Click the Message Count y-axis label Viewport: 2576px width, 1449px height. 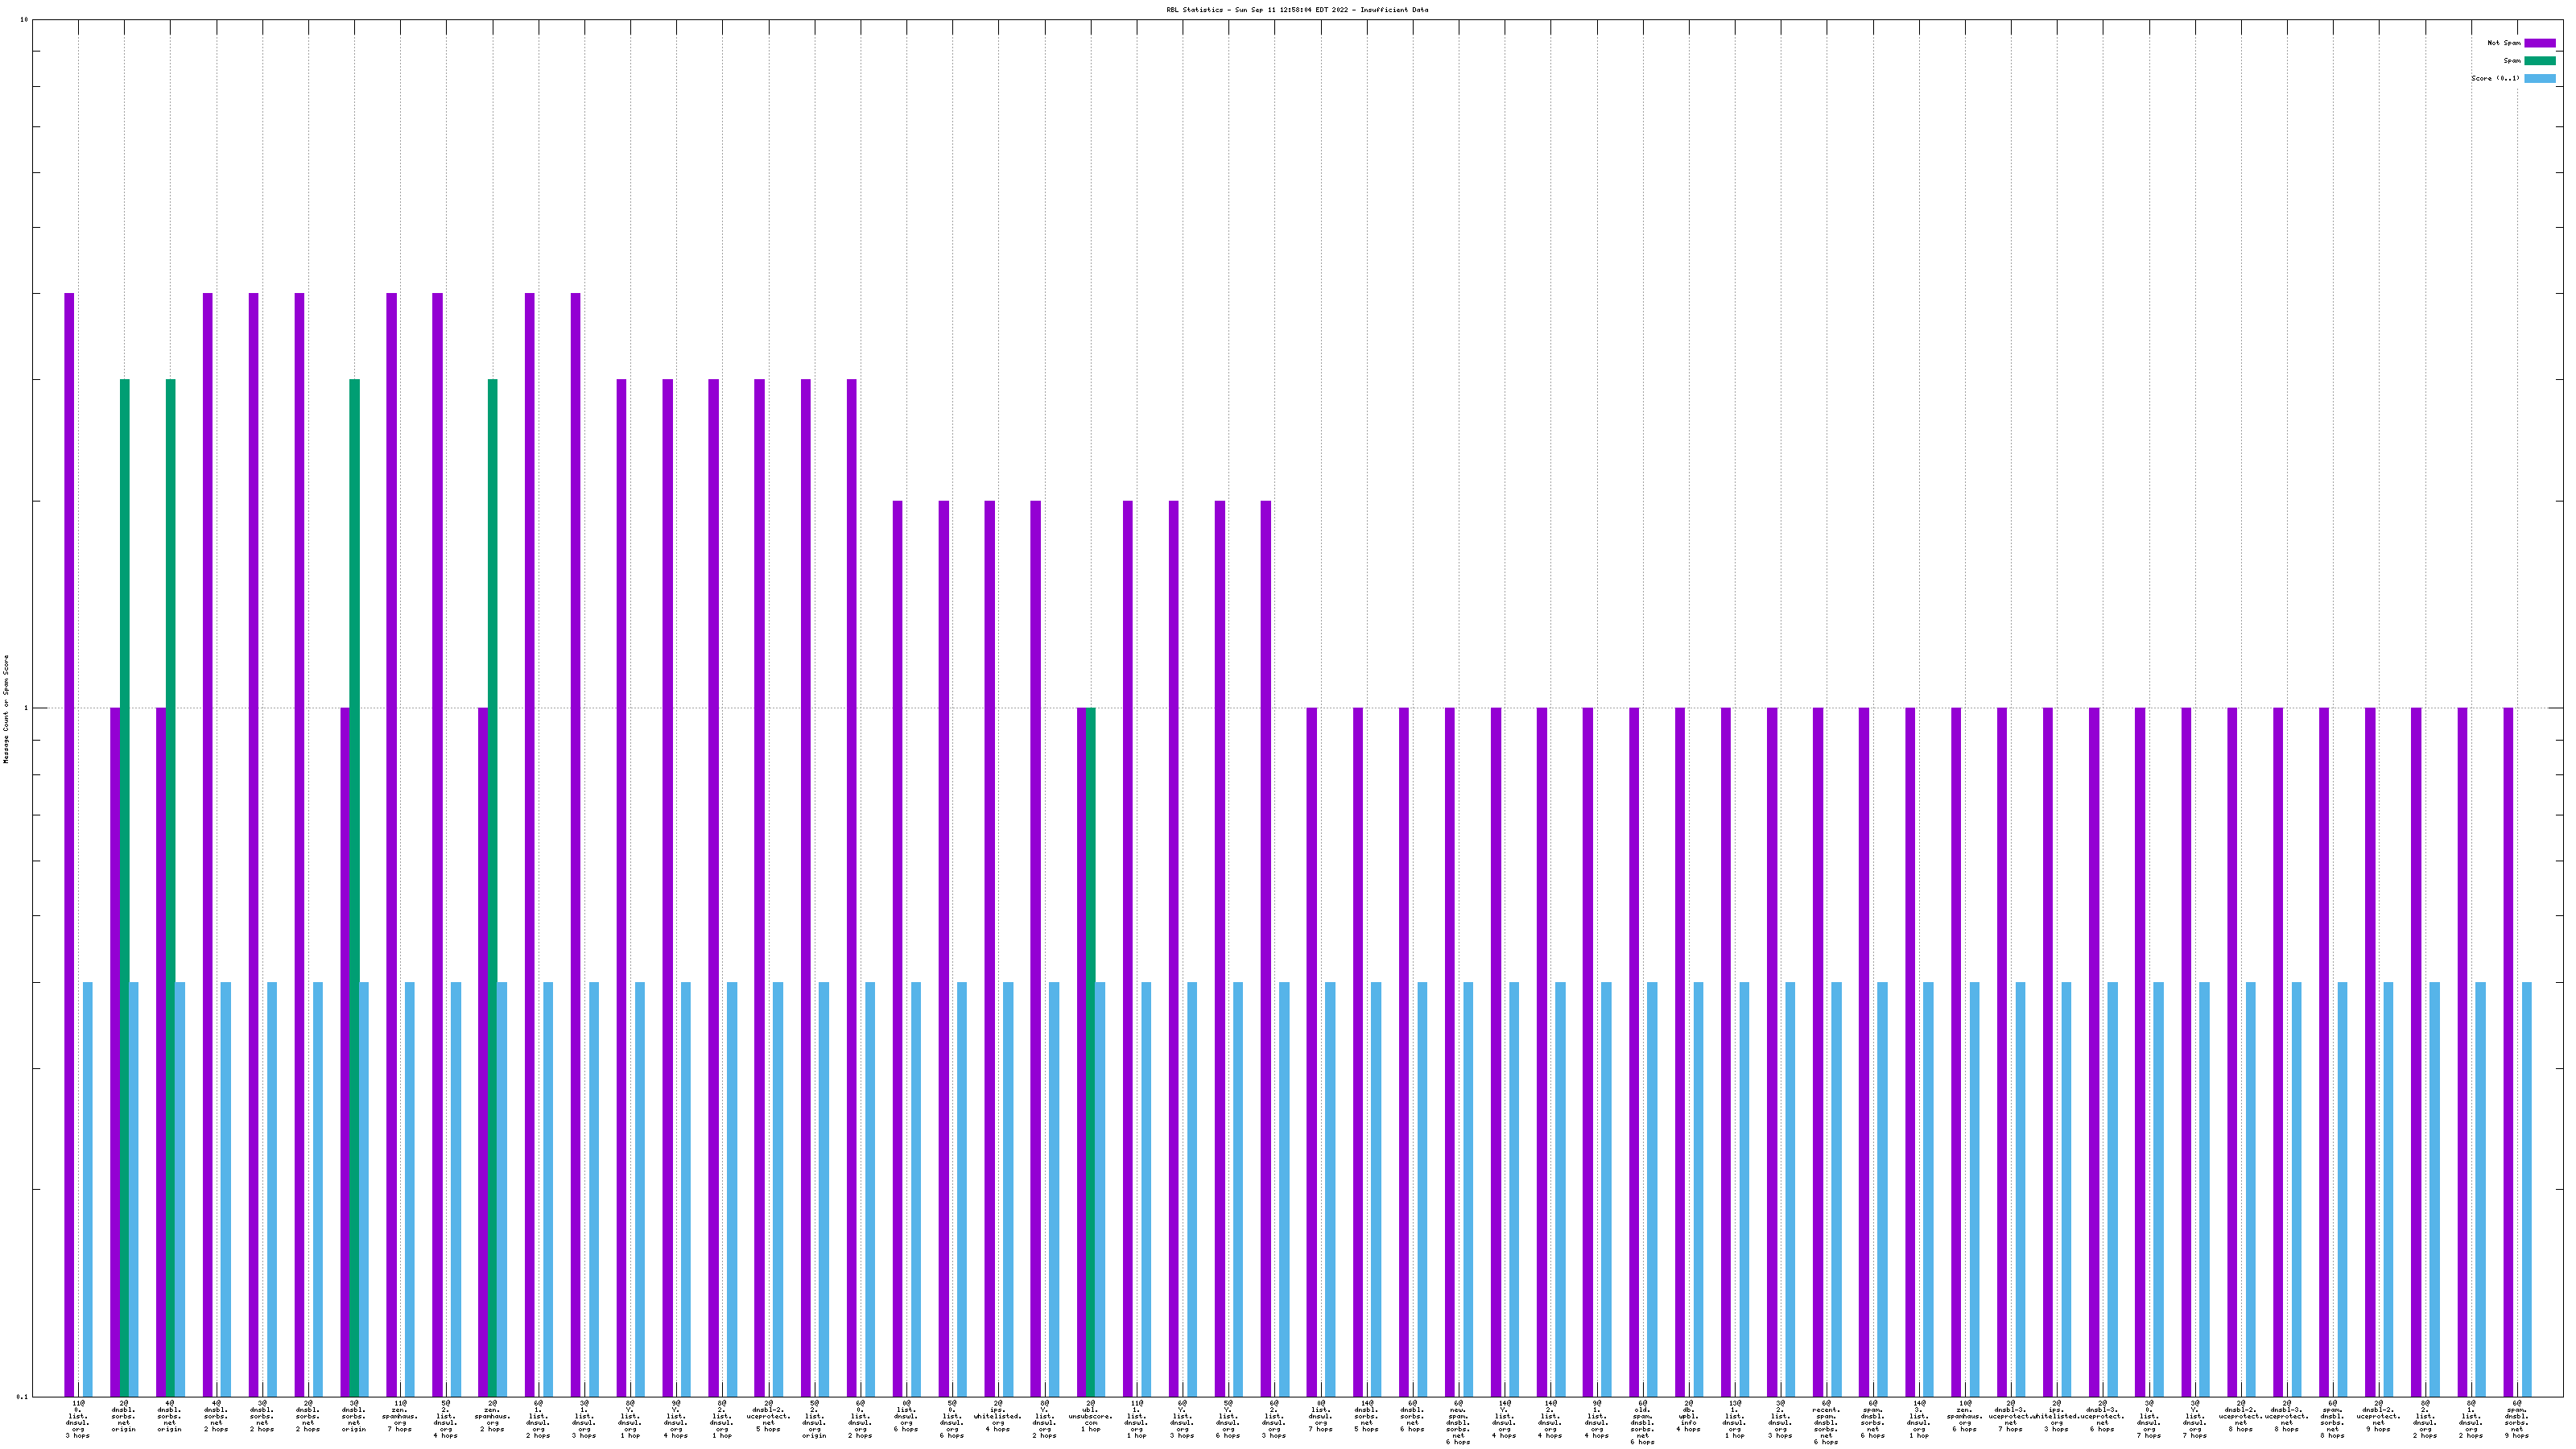(x=6, y=709)
